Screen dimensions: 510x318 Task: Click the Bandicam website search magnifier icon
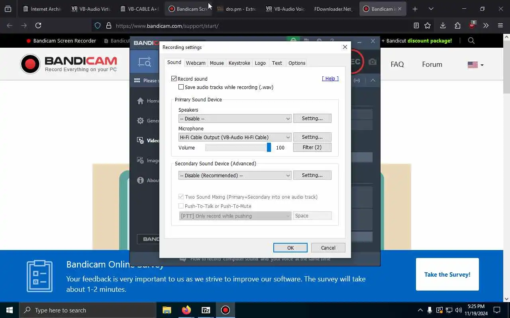(x=471, y=41)
